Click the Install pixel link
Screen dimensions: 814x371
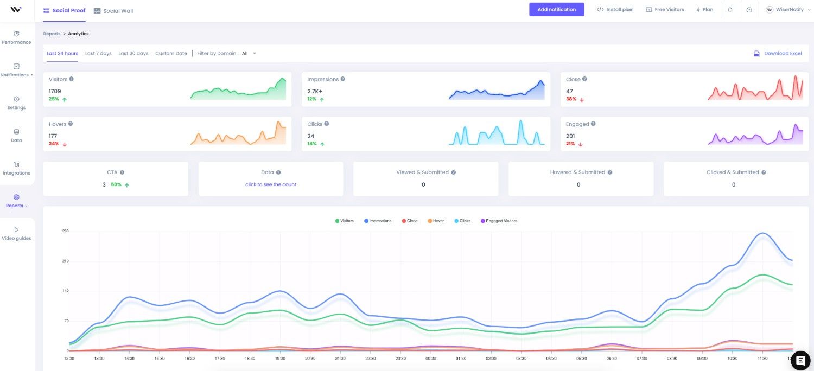pyautogui.click(x=615, y=10)
